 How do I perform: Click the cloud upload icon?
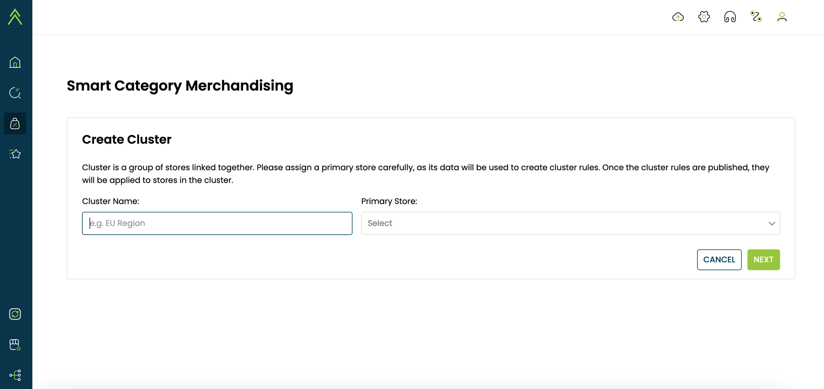[678, 17]
